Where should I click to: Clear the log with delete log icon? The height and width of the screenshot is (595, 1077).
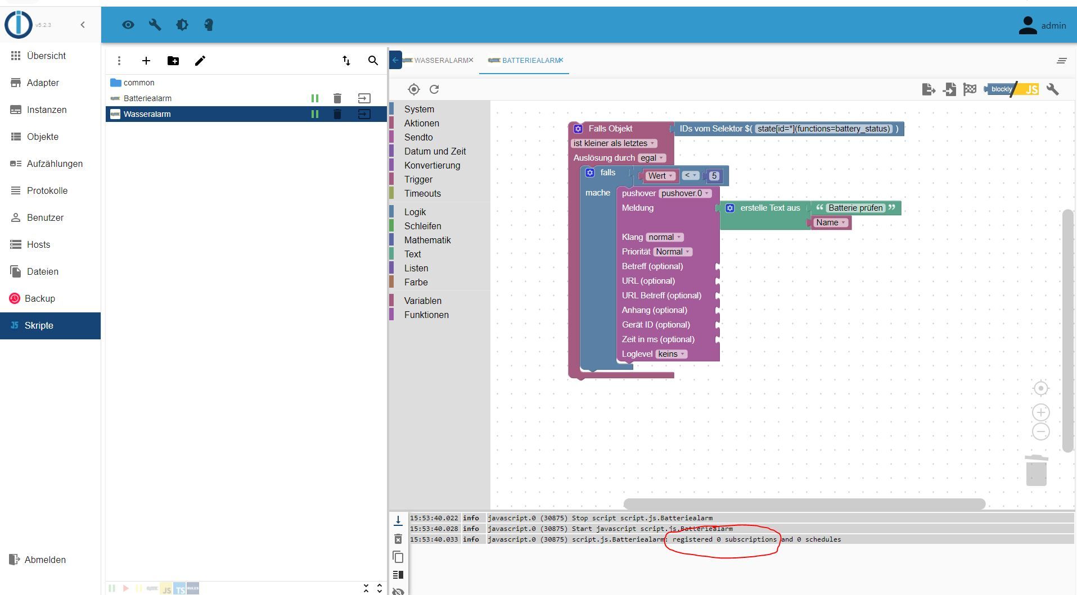point(398,539)
